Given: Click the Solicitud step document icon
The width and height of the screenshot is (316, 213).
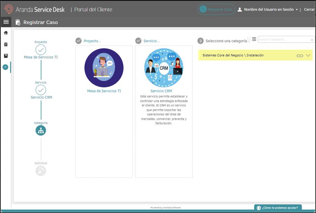Looking at the screenshot, I should point(41,170).
